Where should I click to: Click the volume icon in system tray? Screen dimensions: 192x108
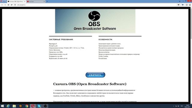pyautogui.click(x=178, y=106)
